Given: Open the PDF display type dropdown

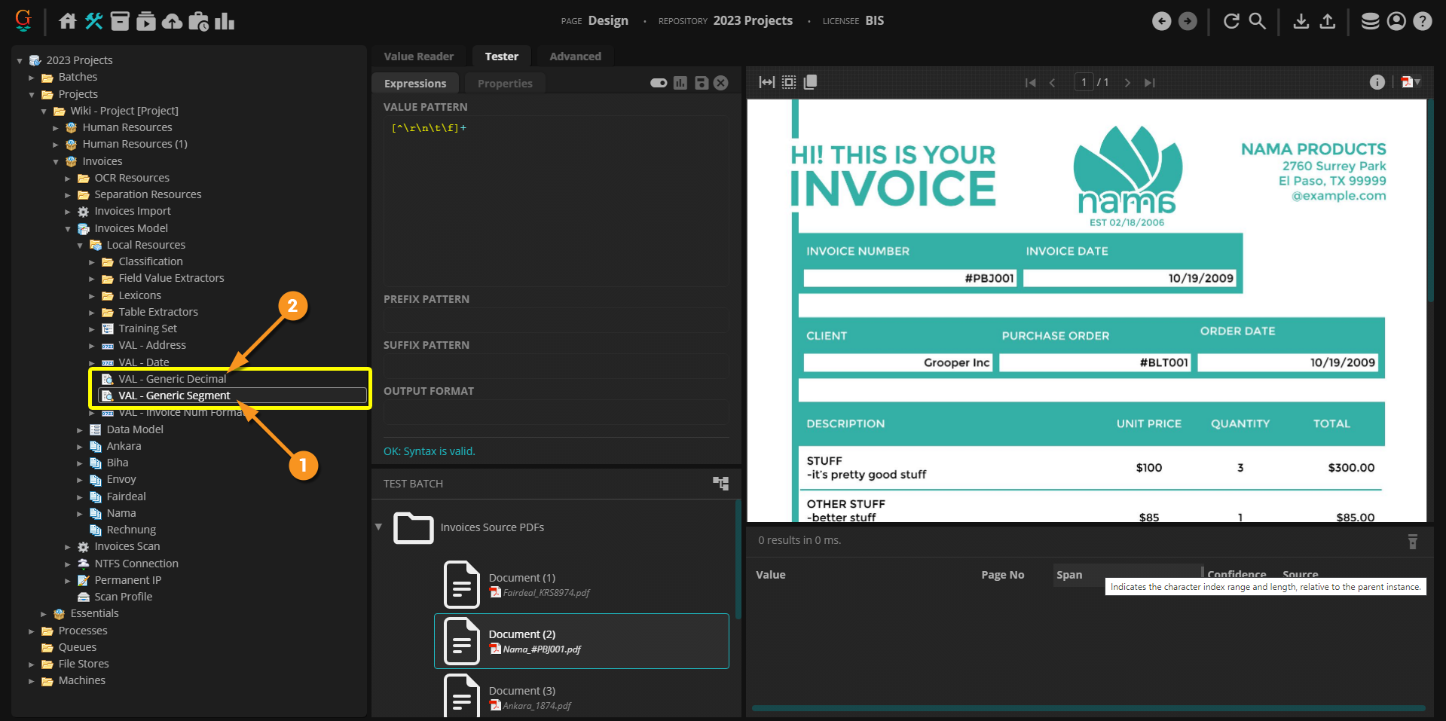Looking at the screenshot, I should click(1411, 82).
